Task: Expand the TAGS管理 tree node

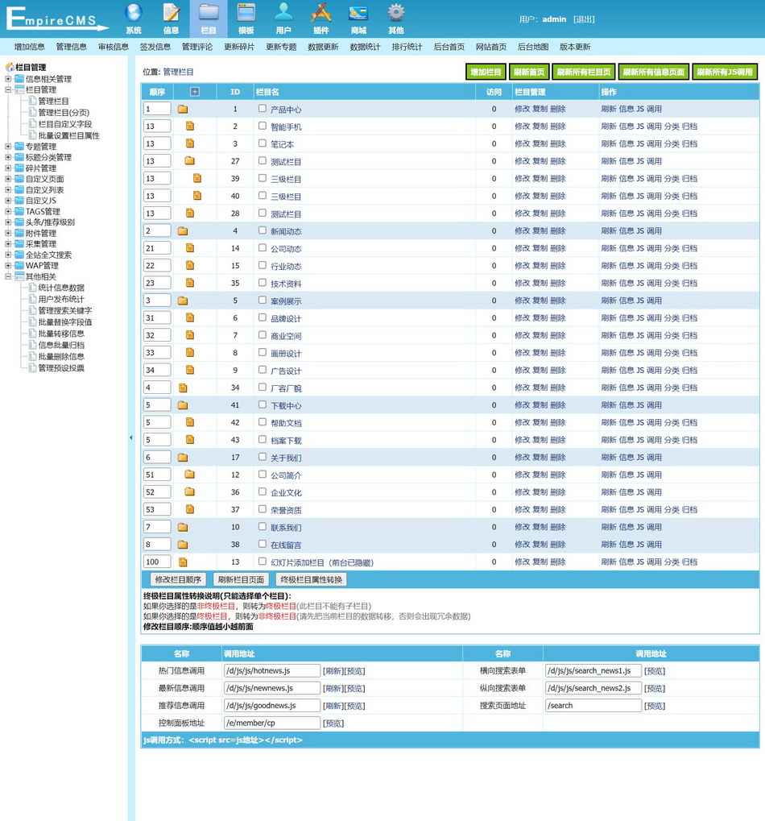Action: click(8, 212)
